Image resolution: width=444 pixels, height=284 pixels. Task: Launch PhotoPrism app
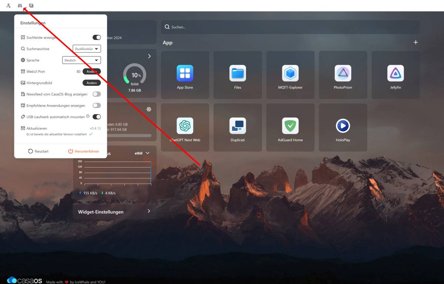click(343, 75)
